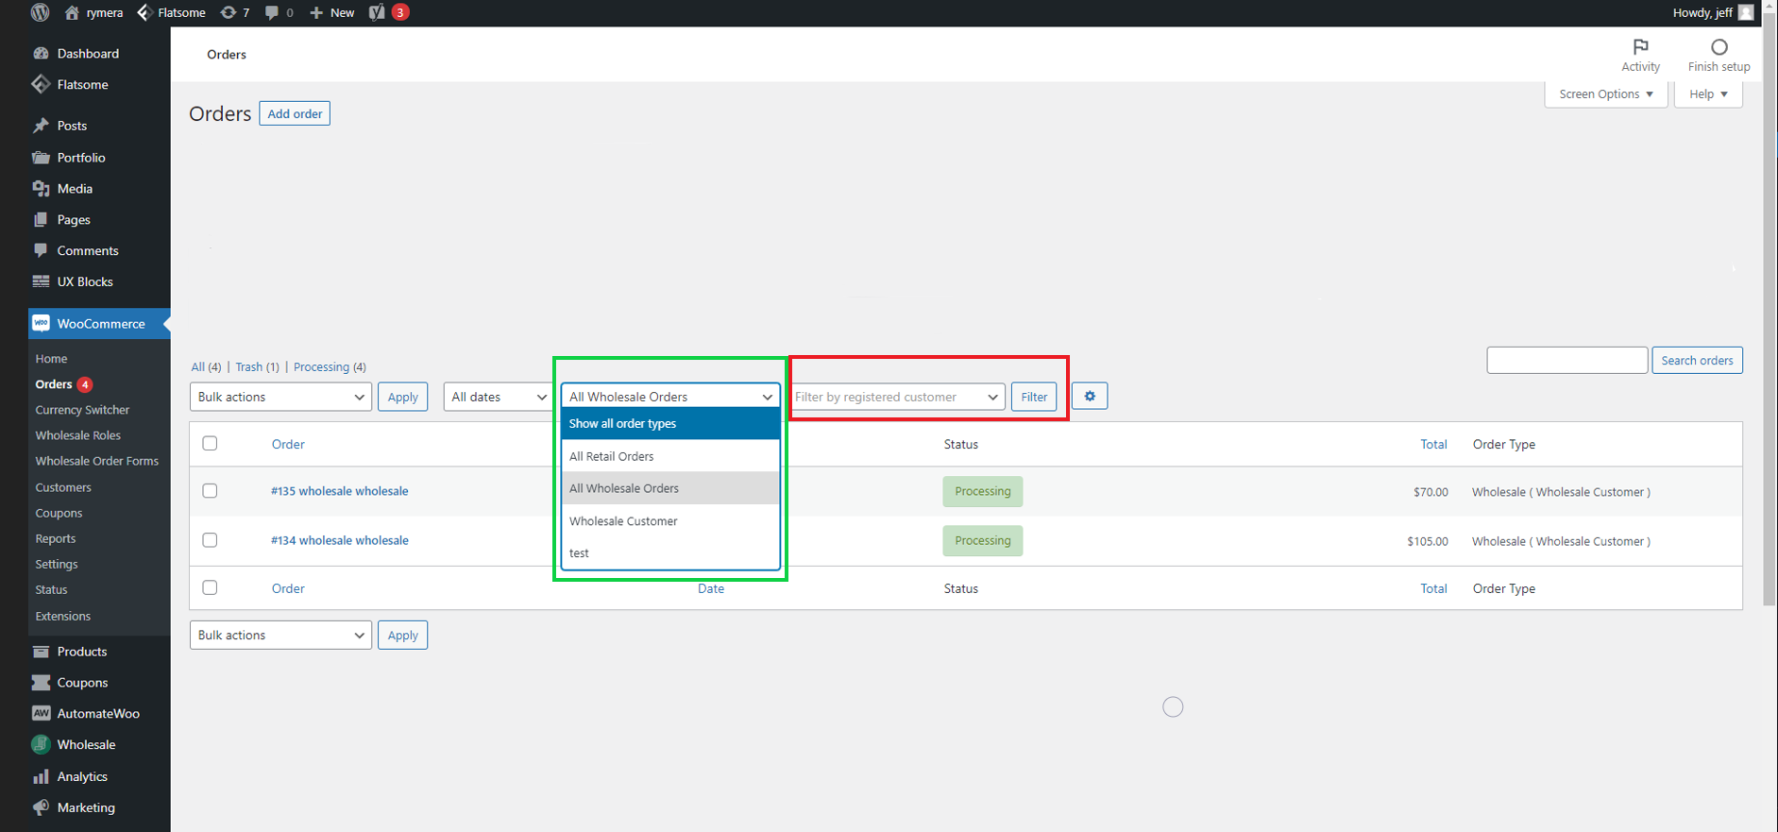Click the blue gear settings icon

(x=1090, y=397)
